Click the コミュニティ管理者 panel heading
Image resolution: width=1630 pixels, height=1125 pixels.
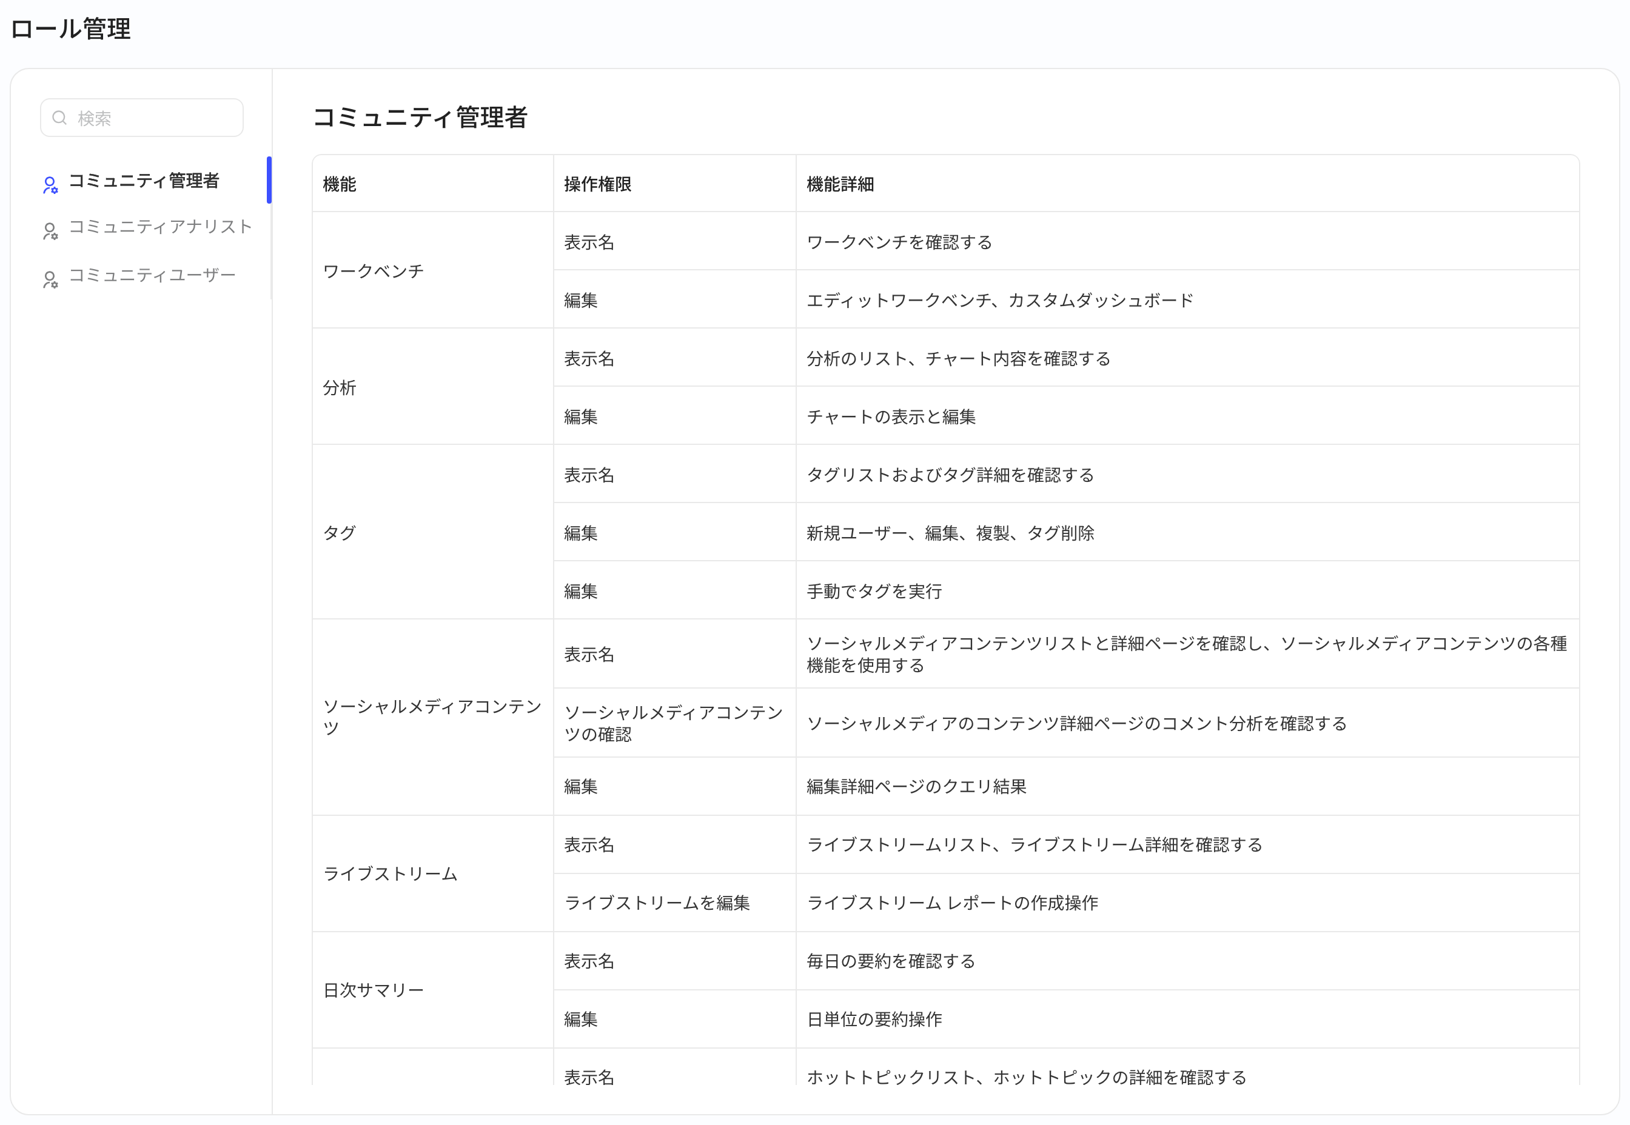click(420, 117)
